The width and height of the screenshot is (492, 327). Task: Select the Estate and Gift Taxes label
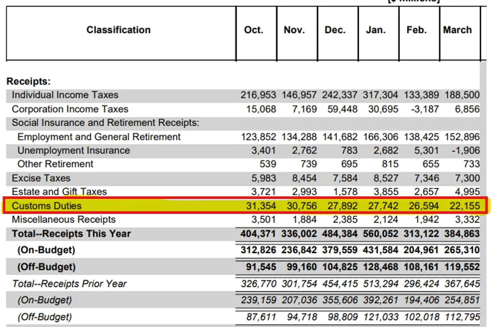59,192
